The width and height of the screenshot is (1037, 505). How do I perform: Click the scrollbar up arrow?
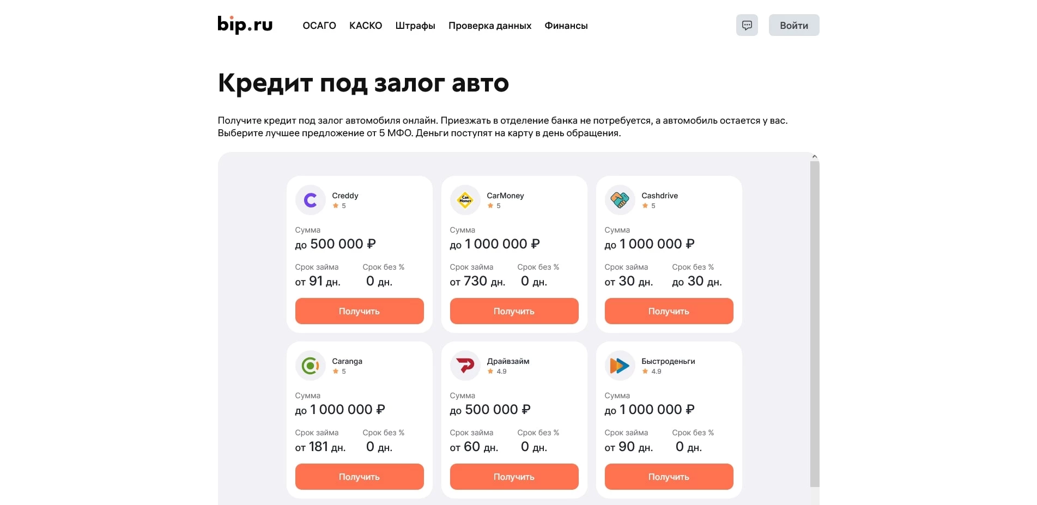pos(815,157)
